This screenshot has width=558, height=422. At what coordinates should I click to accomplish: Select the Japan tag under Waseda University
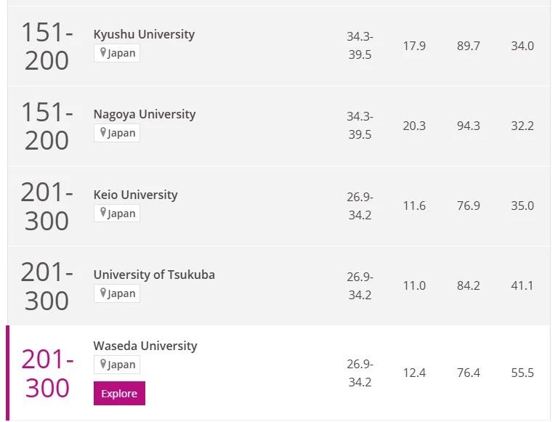(117, 365)
